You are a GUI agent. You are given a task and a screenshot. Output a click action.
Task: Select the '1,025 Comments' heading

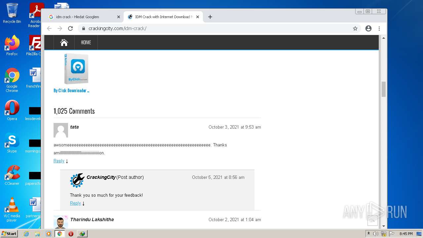tap(74, 111)
